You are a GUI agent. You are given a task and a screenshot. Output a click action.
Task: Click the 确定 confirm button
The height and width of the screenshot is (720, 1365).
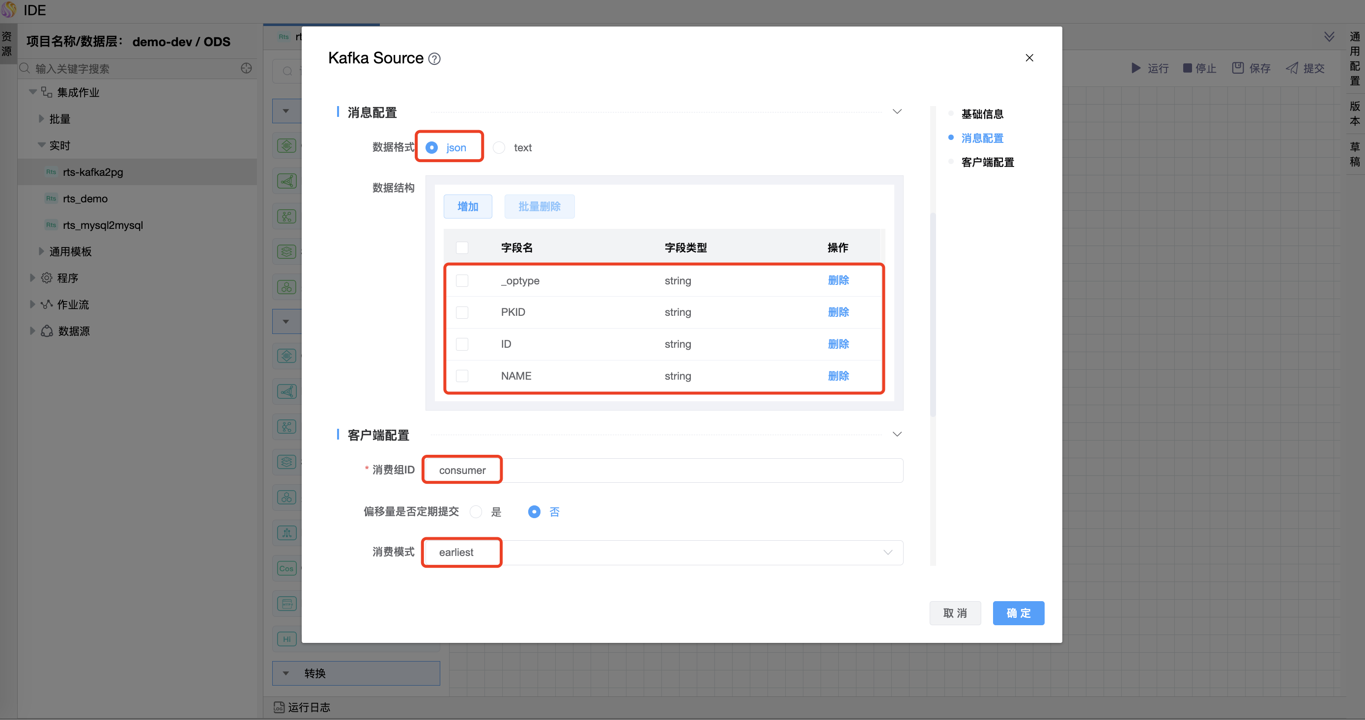pos(1018,613)
